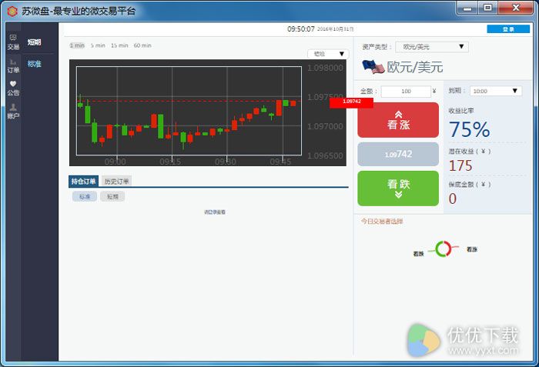Click the 金额 amount input field
The image size is (539, 367).
tap(406, 91)
